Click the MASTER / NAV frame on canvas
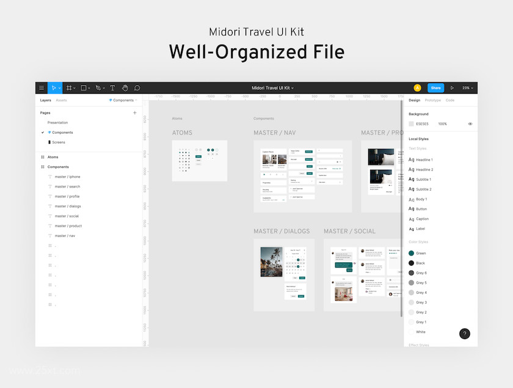The image size is (513, 388). pos(303,177)
